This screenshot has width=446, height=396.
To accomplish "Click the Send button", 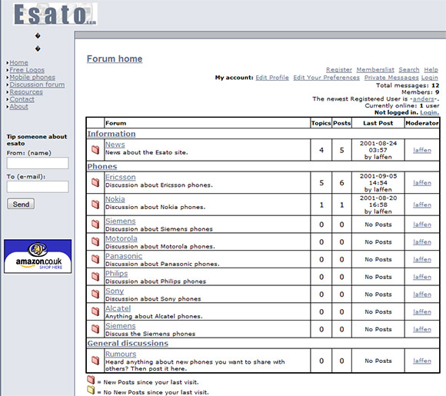I will [21, 204].
